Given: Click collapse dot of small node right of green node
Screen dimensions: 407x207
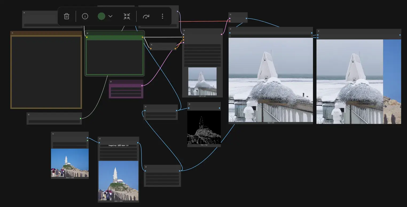Looking at the screenshot, I should pos(151,45).
